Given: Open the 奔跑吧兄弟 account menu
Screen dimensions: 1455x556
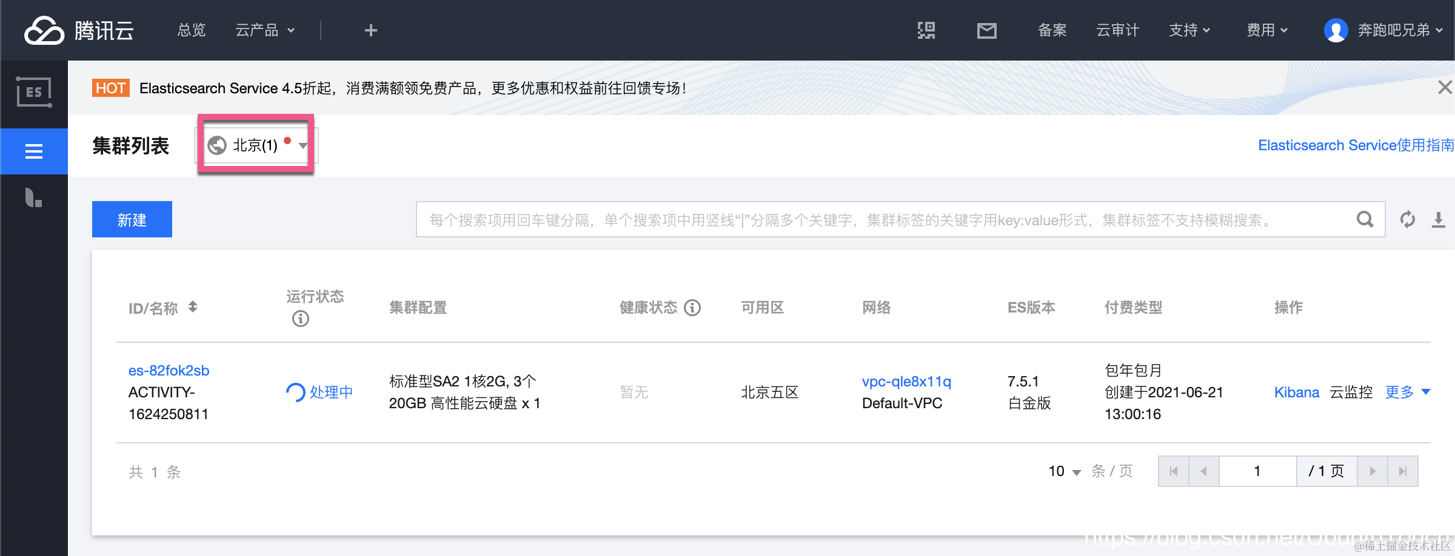Looking at the screenshot, I should pos(1400,30).
